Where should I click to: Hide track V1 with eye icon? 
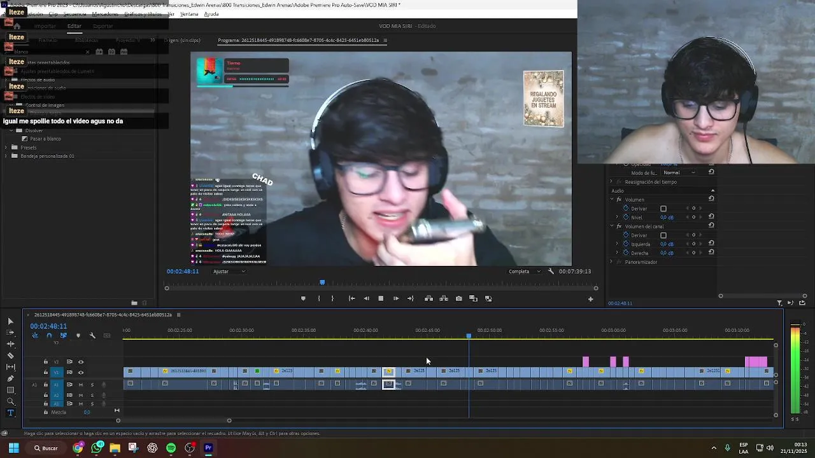pos(81,373)
